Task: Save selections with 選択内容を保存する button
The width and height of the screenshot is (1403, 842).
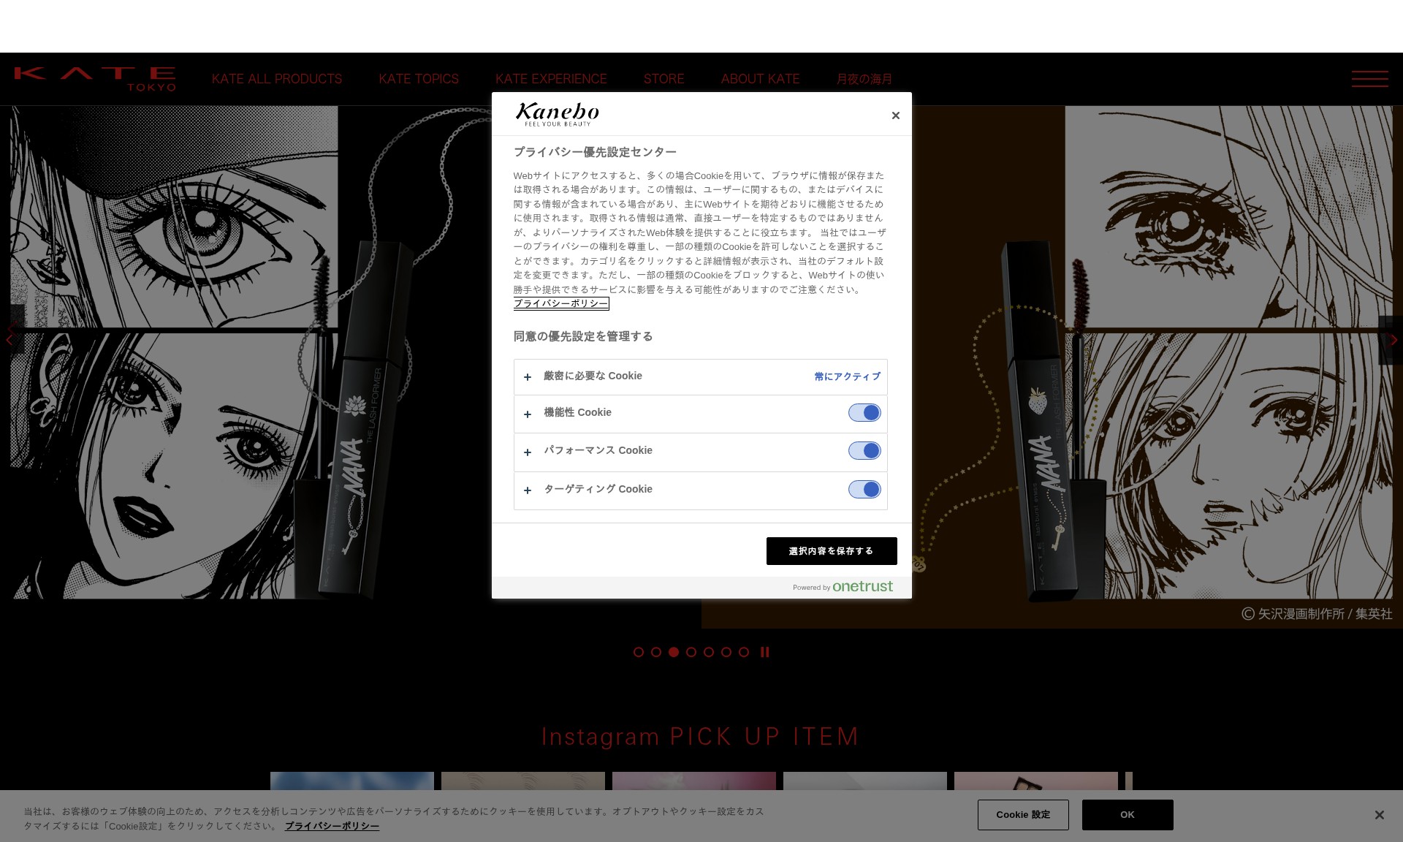Action: coord(832,551)
